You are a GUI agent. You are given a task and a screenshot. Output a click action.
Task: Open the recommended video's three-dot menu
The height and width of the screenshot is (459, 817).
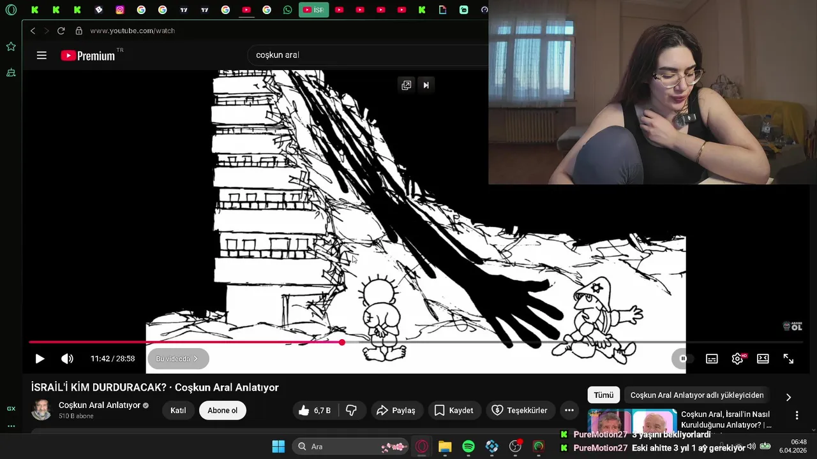797,416
